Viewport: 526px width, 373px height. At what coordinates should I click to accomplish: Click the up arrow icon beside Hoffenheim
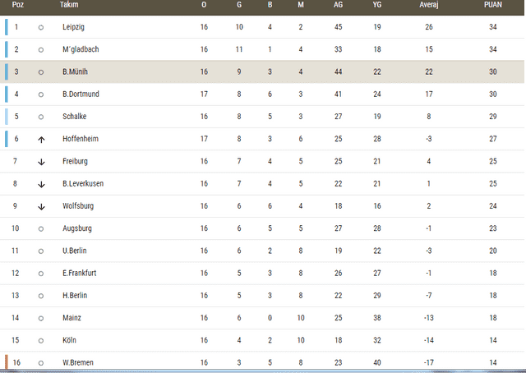pyautogui.click(x=41, y=139)
